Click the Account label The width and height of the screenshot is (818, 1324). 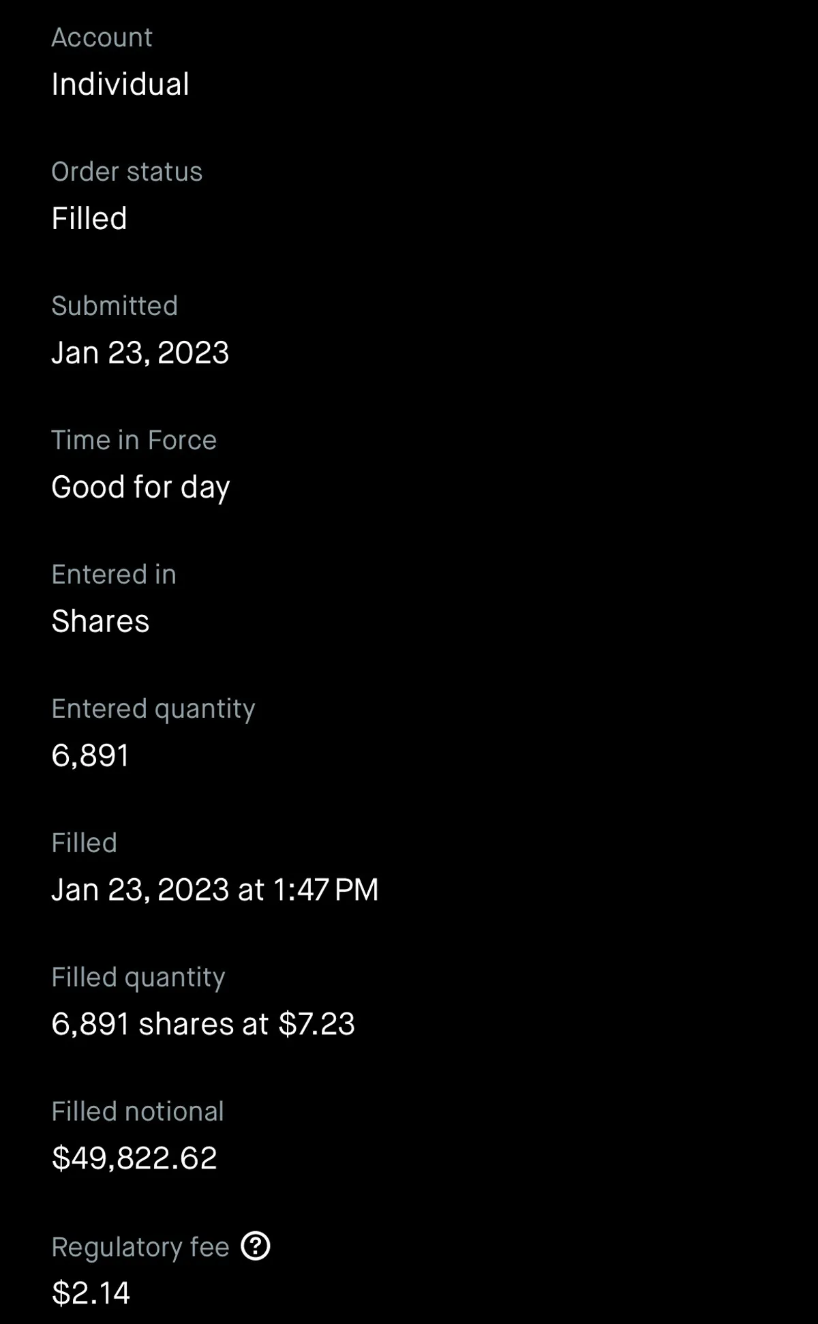[102, 37]
